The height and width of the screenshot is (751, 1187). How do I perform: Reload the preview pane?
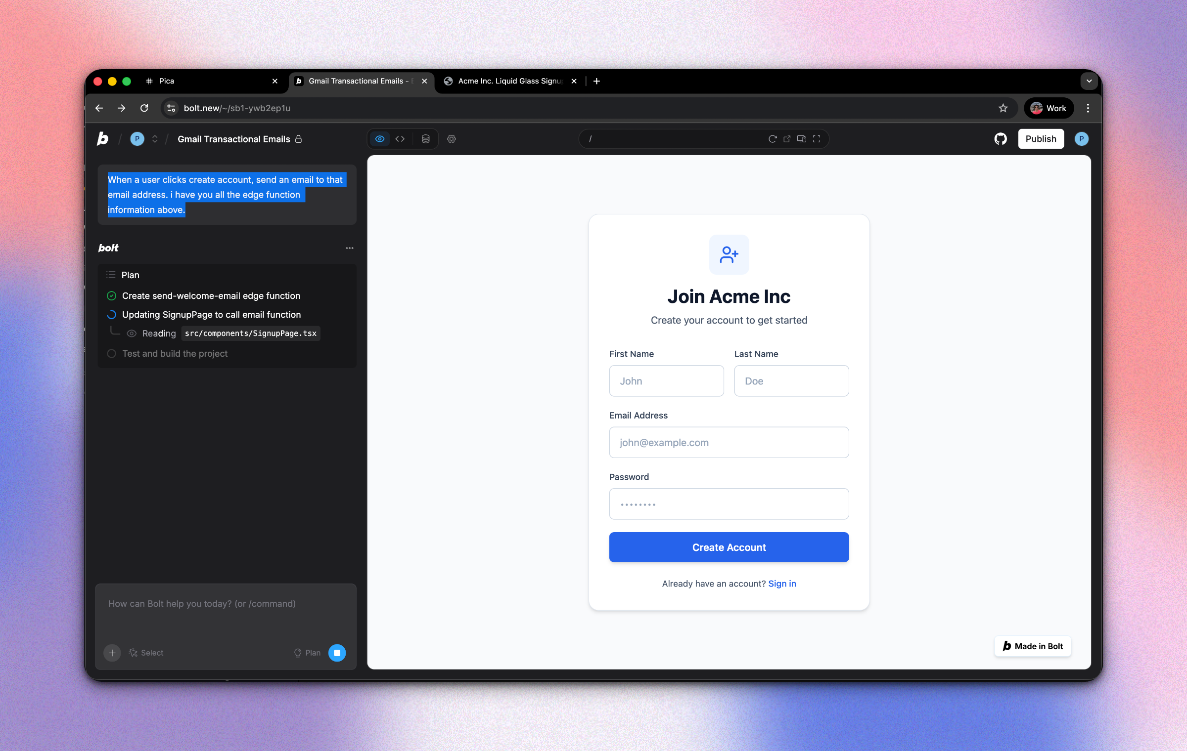pos(772,139)
